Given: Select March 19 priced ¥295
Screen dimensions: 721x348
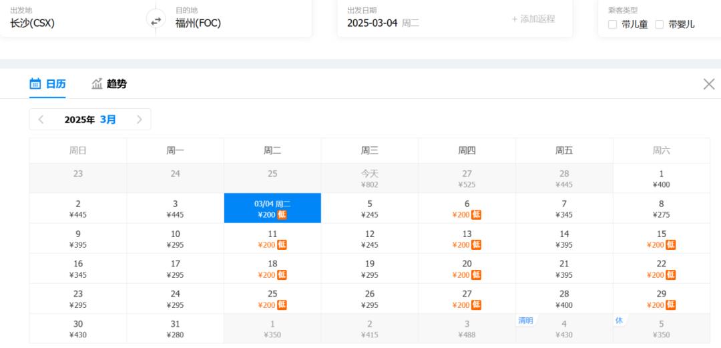Looking at the screenshot, I should [370, 269].
